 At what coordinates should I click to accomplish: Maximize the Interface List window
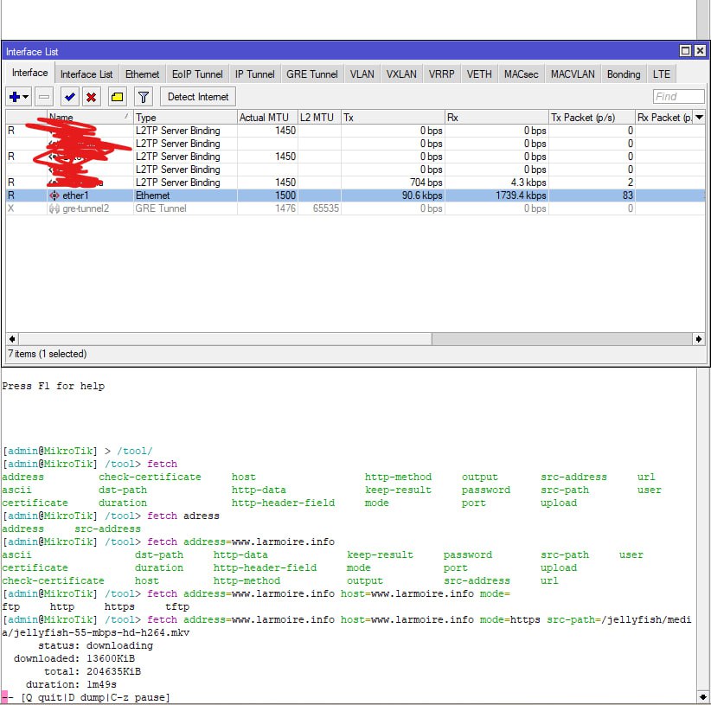[x=685, y=51]
